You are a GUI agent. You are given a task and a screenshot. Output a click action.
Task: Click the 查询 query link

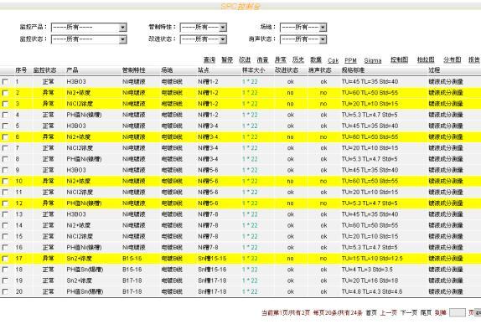[x=209, y=59]
